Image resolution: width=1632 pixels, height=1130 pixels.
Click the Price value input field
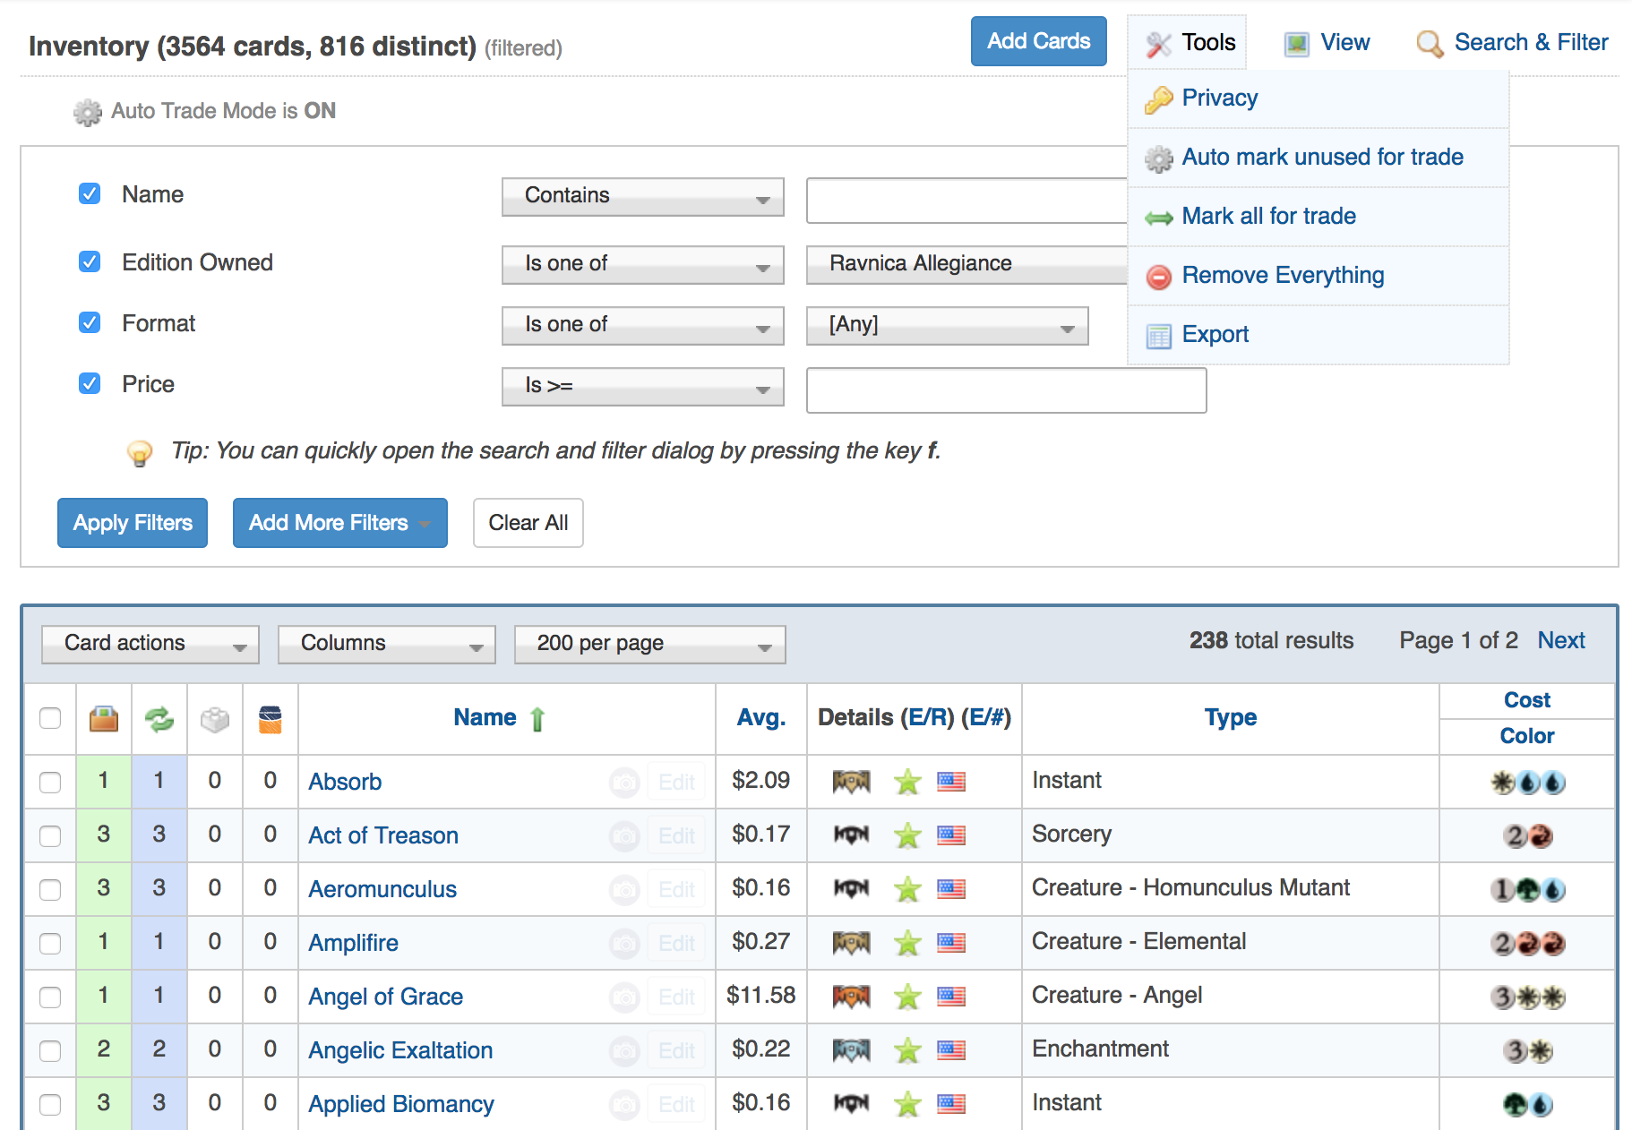(x=1006, y=390)
